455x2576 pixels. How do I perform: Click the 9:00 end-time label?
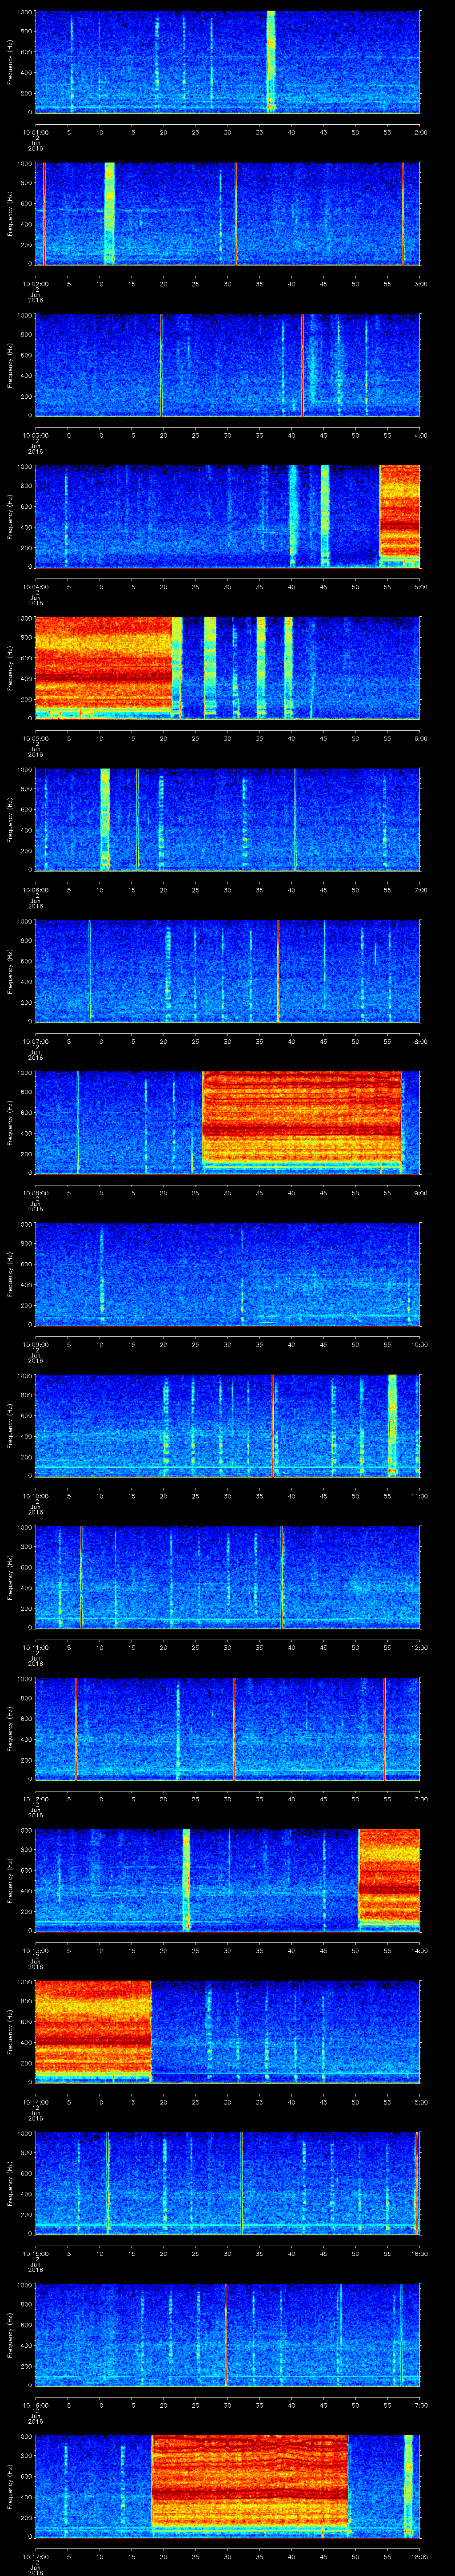point(420,1193)
